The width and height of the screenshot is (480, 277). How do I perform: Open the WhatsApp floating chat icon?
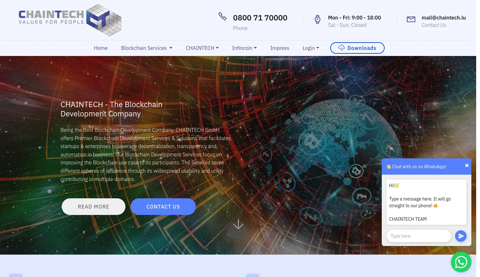[461, 262]
